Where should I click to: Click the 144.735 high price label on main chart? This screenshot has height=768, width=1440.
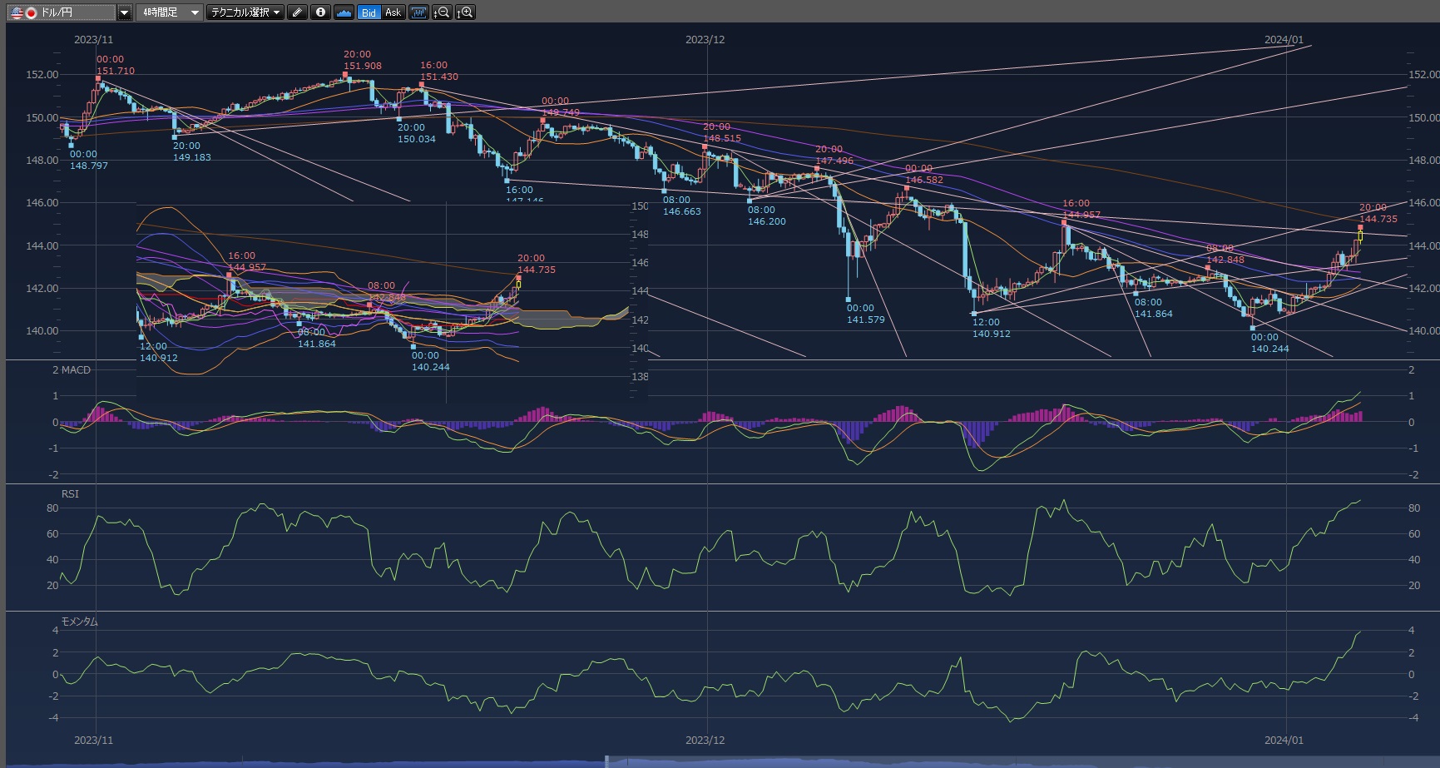click(x=1378, y=219)
